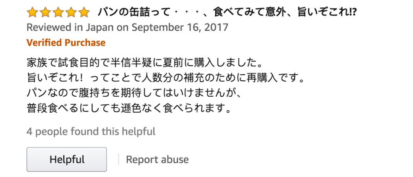Click the divider between Helpful and Report abuse
This screenshot has width=413, height=177.
119,159
